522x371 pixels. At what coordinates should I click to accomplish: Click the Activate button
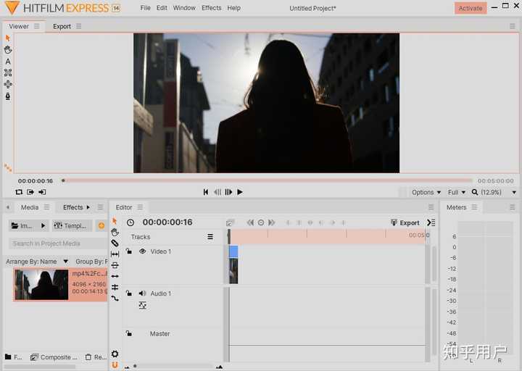[471, 8]
